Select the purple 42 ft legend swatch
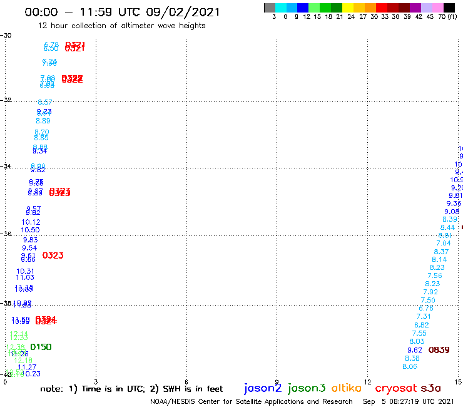Viewport: 463px width, 407px height. point(415,8)
